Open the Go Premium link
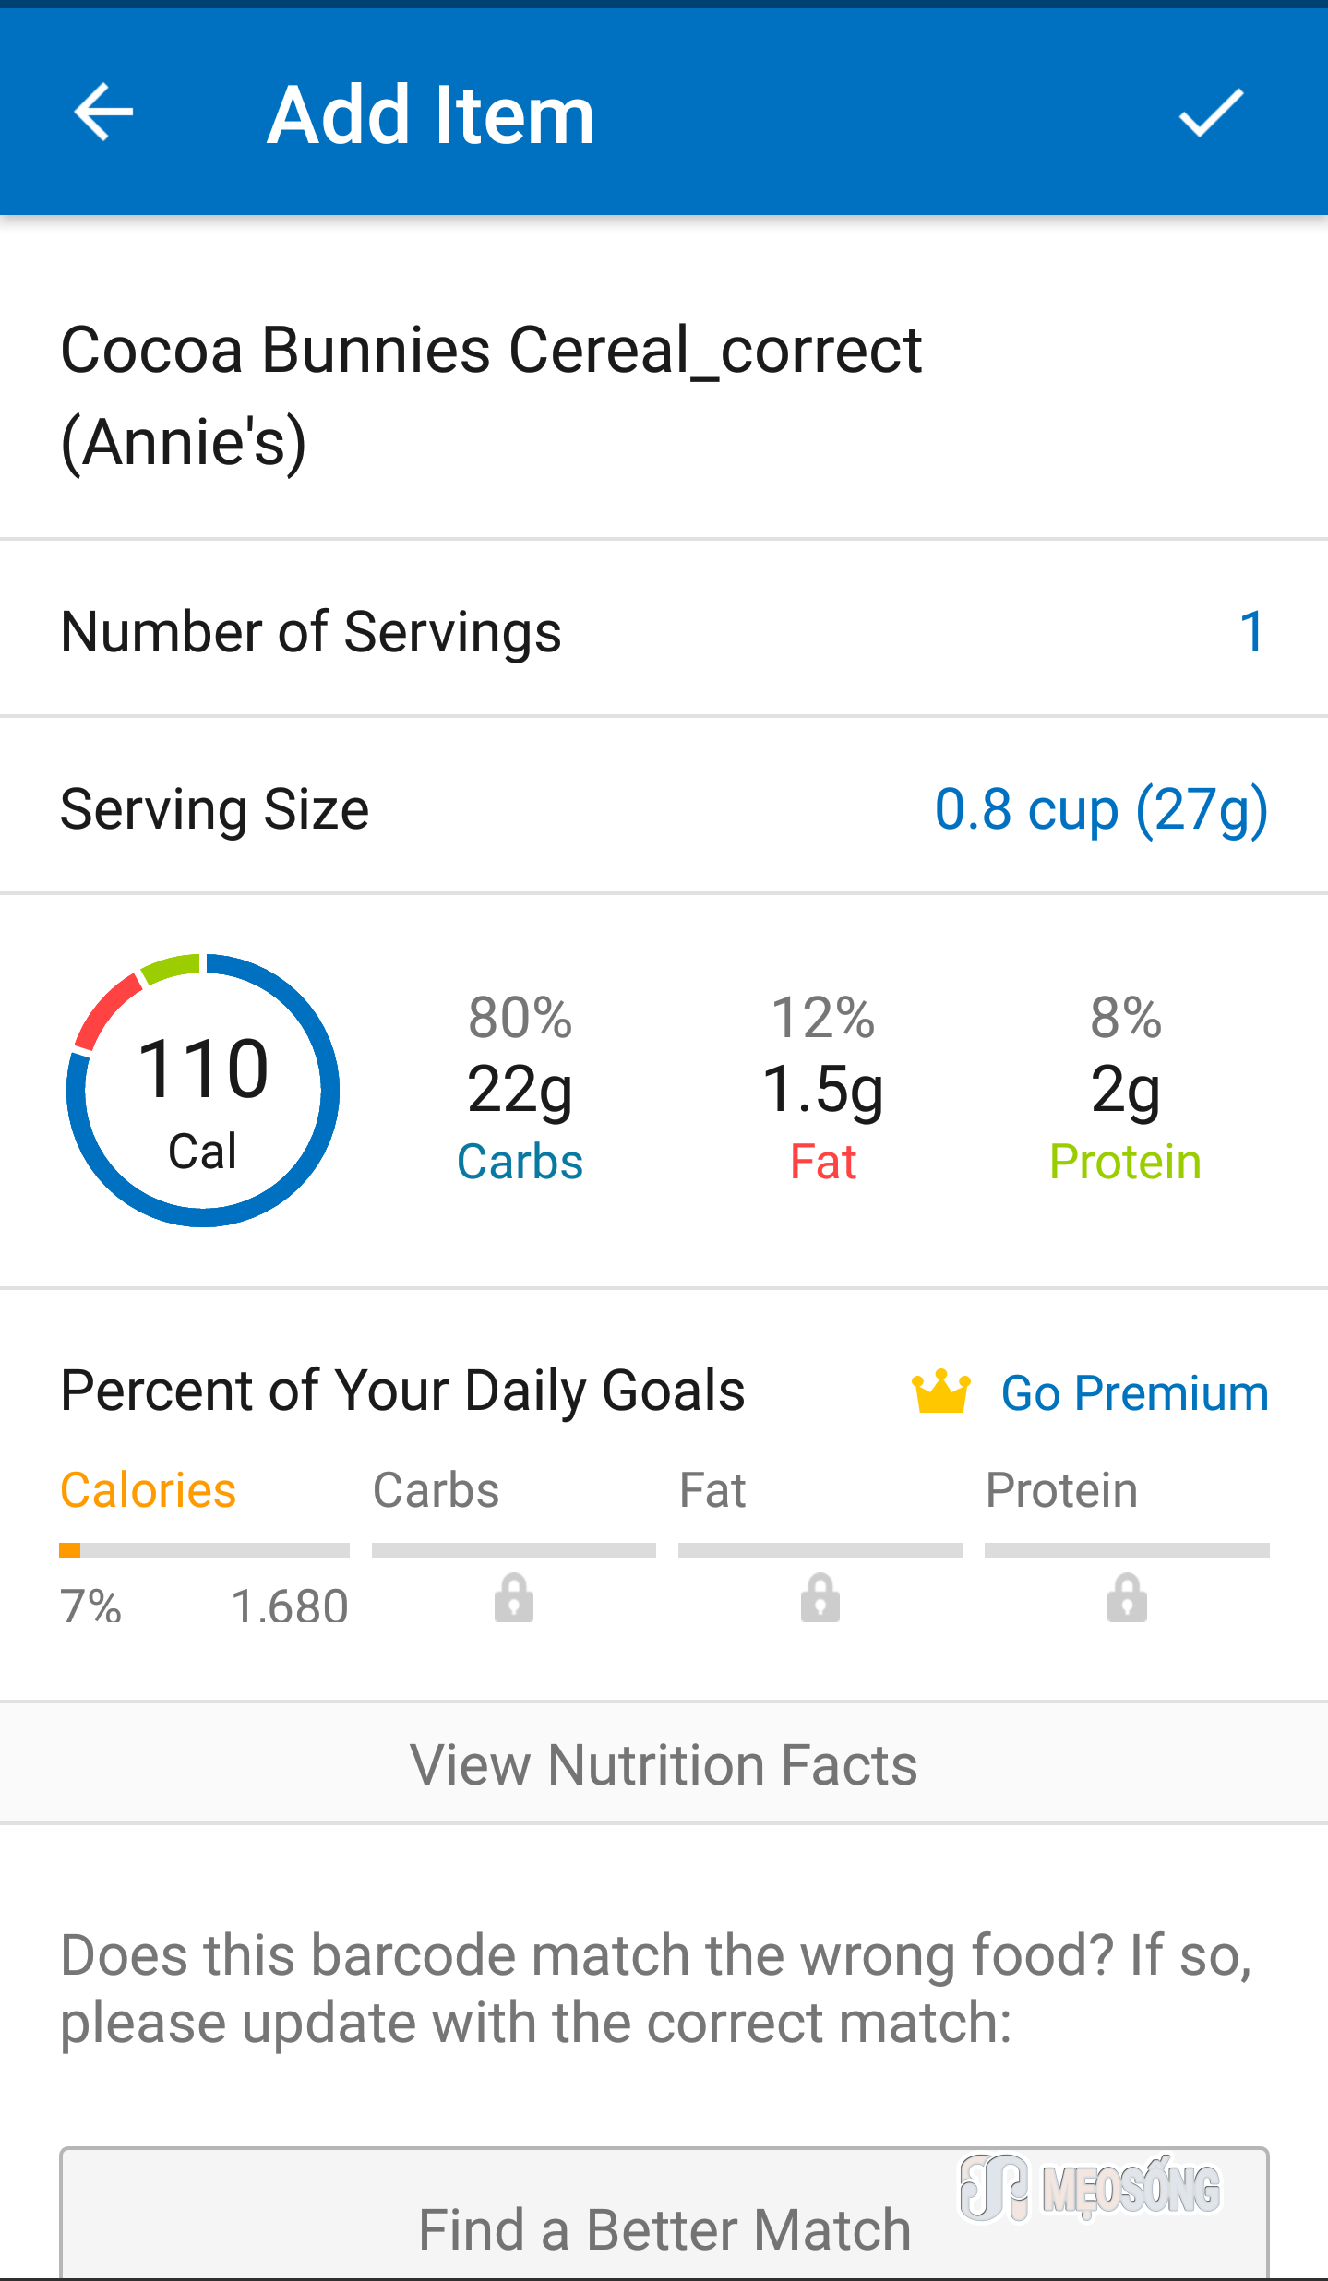Viewport: 1328px width, 2281px height. [1135, 1393]
